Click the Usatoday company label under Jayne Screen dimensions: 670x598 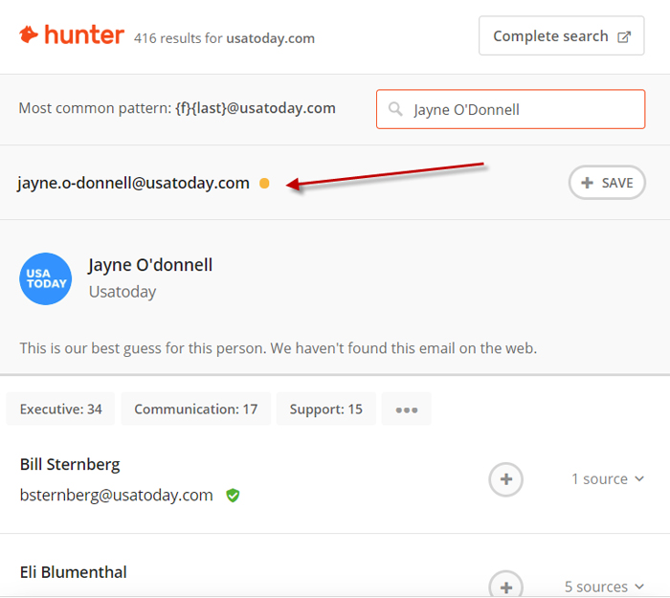coord(123,292)
